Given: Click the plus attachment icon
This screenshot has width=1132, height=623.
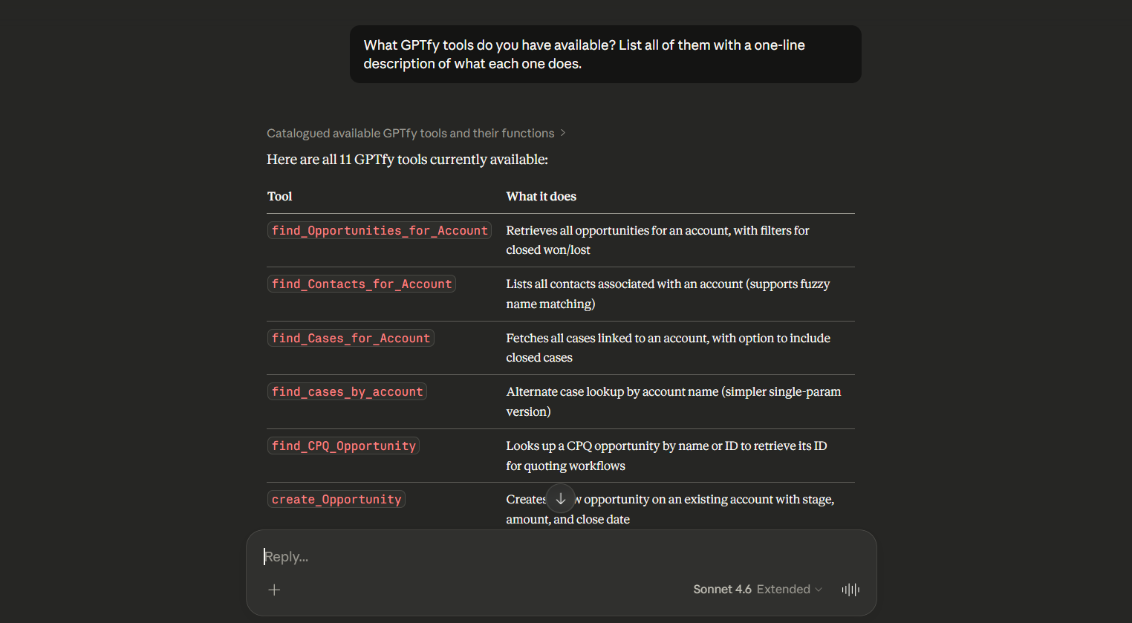Looking at the screenshot, I should pos(274,590).
